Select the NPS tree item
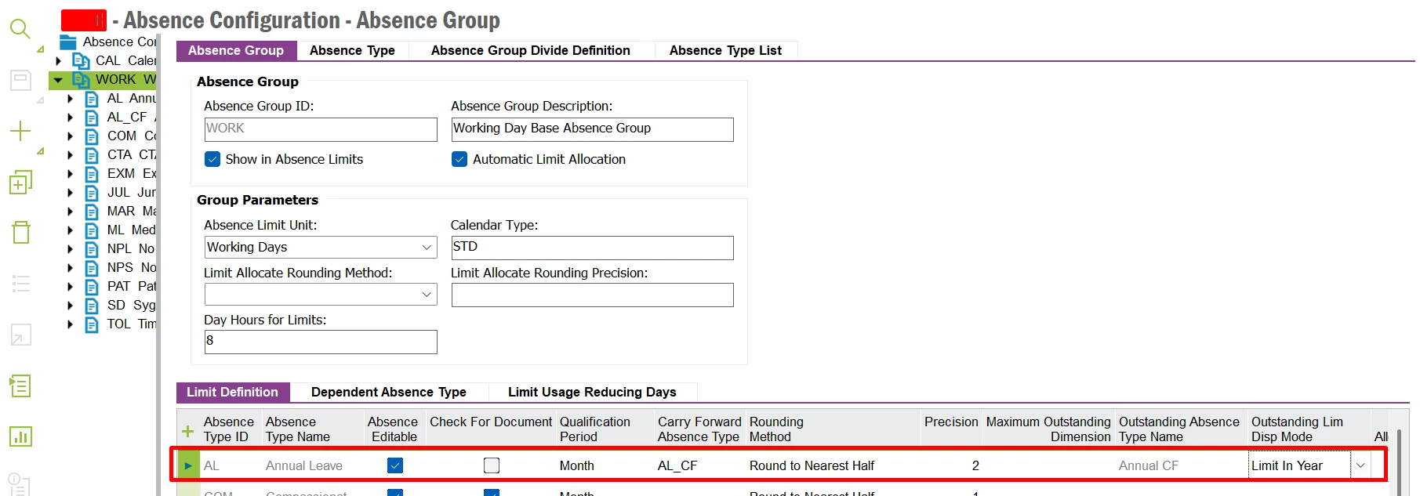 click(x=132, y=268)
